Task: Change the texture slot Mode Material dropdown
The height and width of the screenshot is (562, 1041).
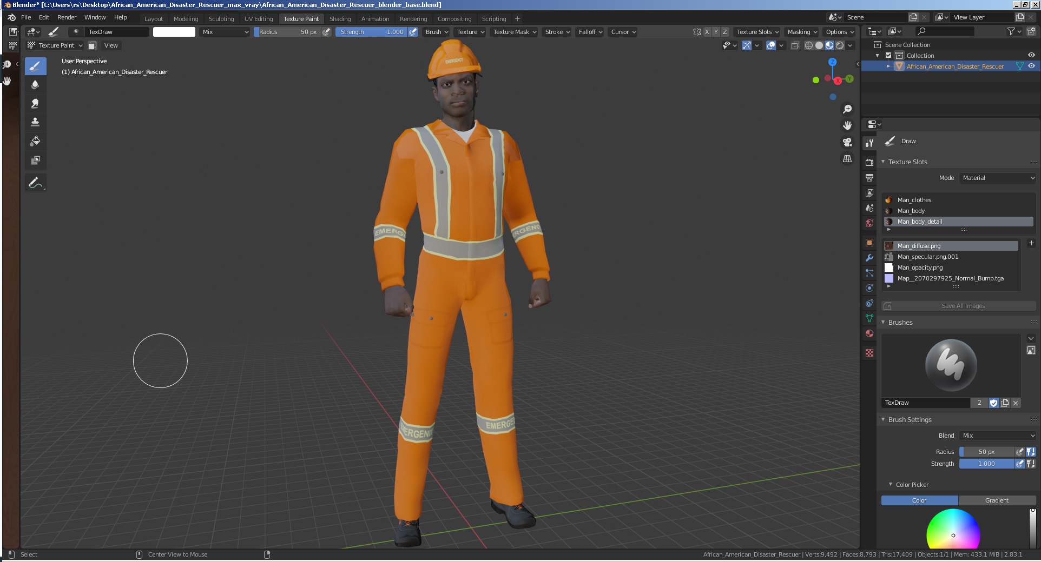Action: (998, 178)
